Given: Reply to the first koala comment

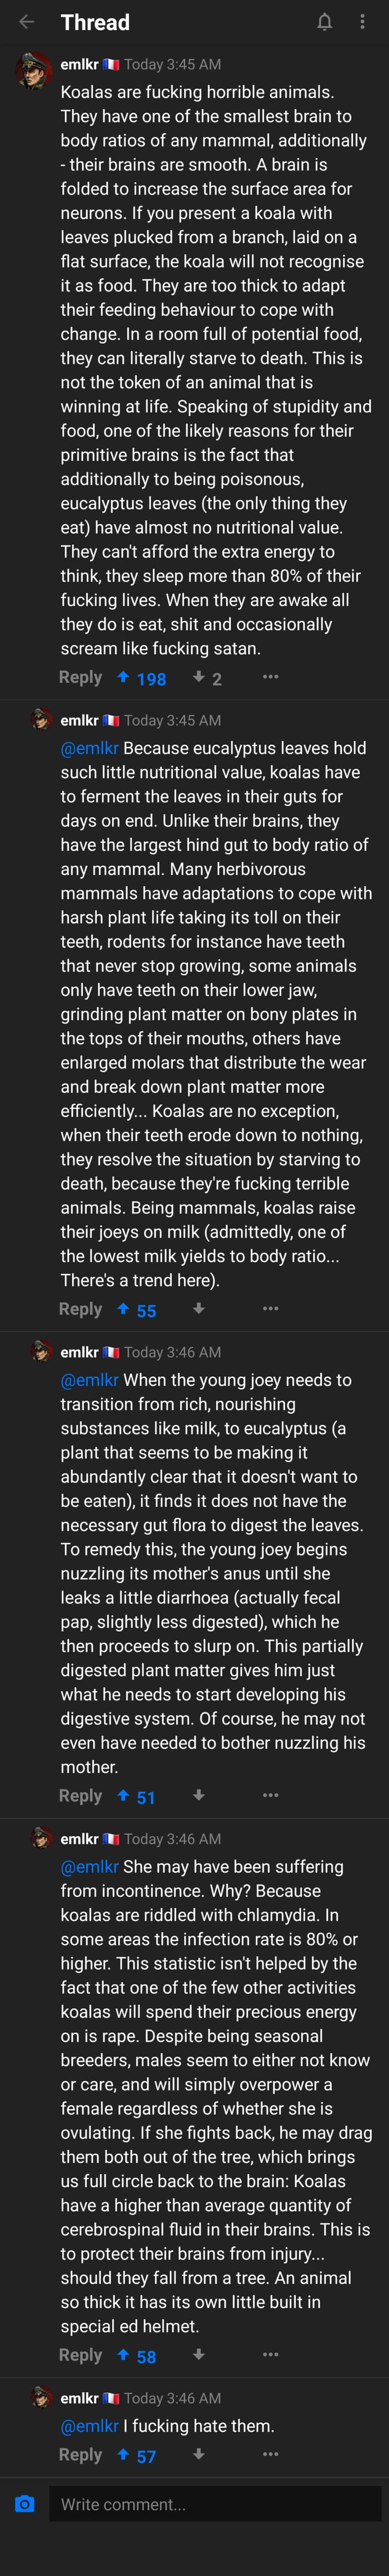Looking at the screenshot, I should [x=80, y=678].
